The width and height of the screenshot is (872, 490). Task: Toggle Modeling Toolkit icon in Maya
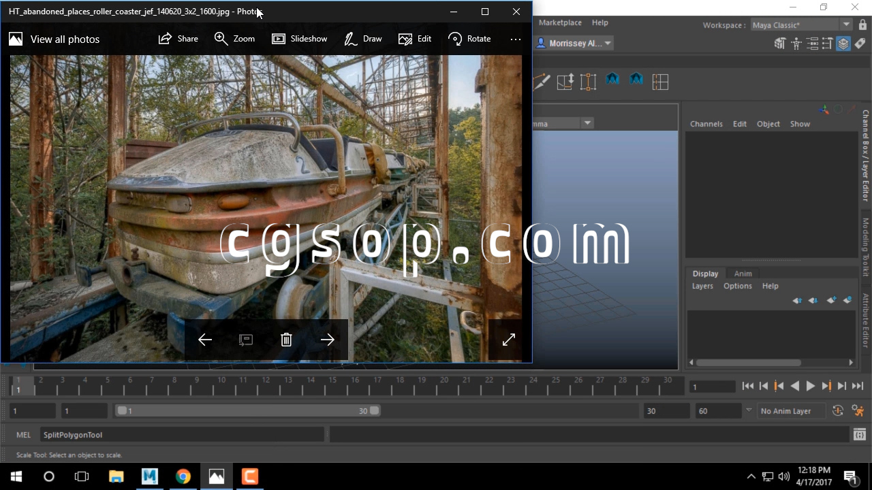(780, 44)
